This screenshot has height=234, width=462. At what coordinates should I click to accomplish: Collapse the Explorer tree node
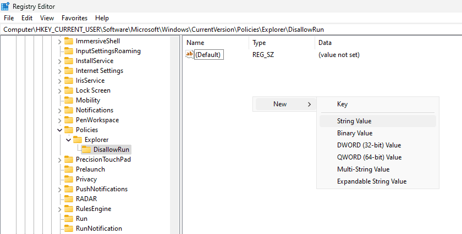point(68,140)
